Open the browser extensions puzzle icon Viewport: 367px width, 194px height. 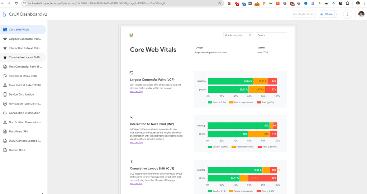coord(348,3)
